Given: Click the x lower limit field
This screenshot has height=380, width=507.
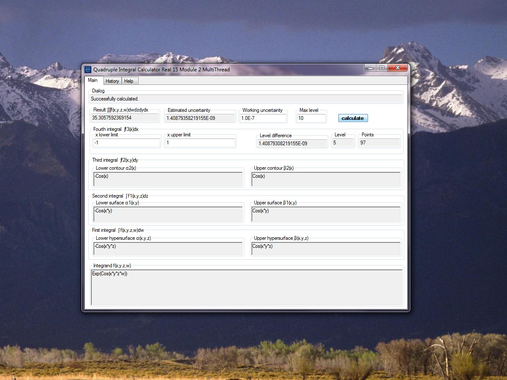Looking at the screenshot, I should tap(126, 143).
